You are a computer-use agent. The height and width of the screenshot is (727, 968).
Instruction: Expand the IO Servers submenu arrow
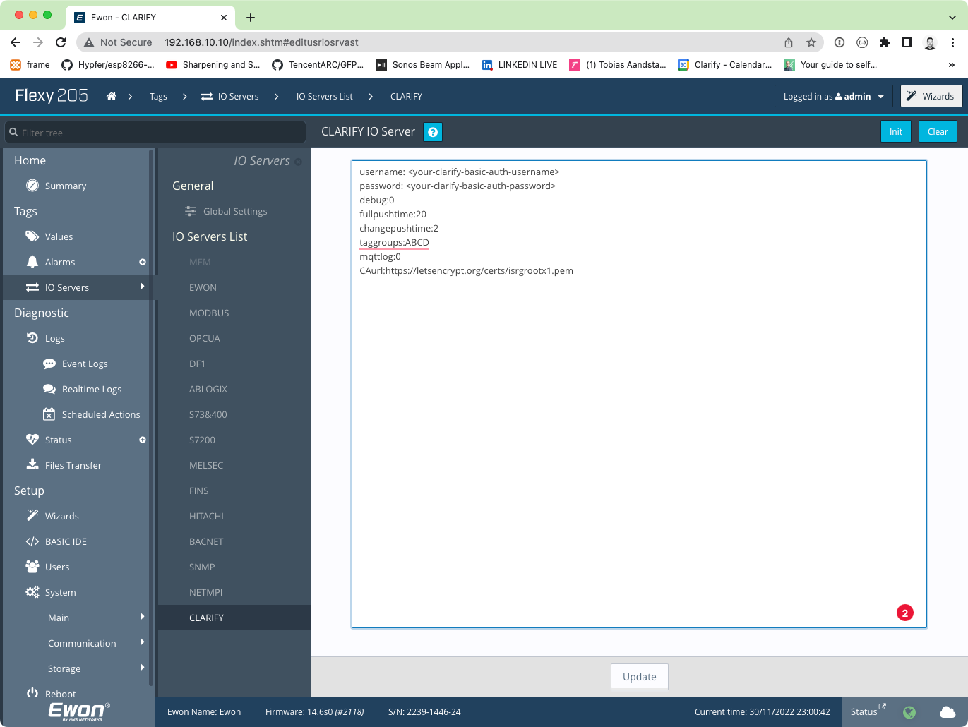tap(143, 286)
